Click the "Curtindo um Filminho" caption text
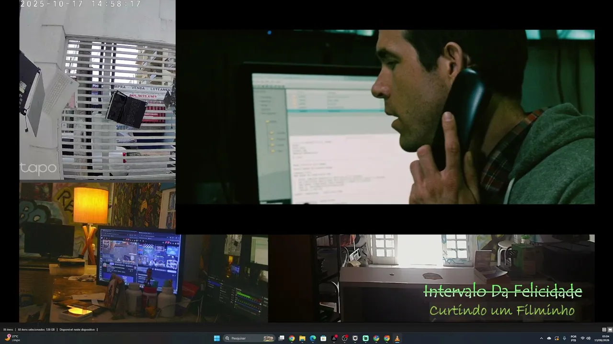613x344 pixels. coord(502,311)
